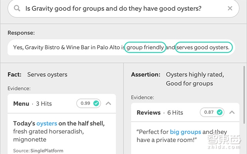This screenshot has height=154, width=247.
Task: Click the "6 Hits" count label
Action: click(x=175, y=113)
